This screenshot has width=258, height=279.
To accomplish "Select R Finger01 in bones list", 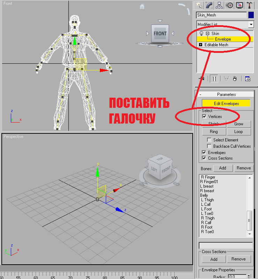I will click(209, 182).
